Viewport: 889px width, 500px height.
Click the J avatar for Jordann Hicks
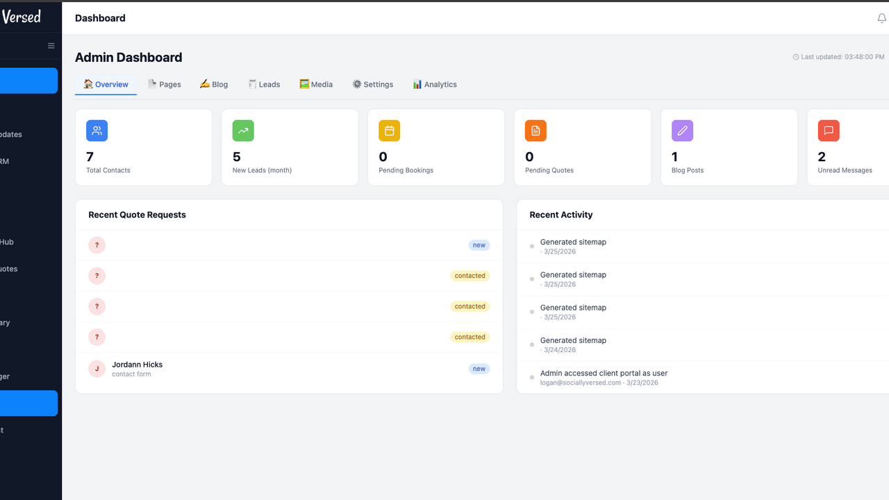pos(97,369)
